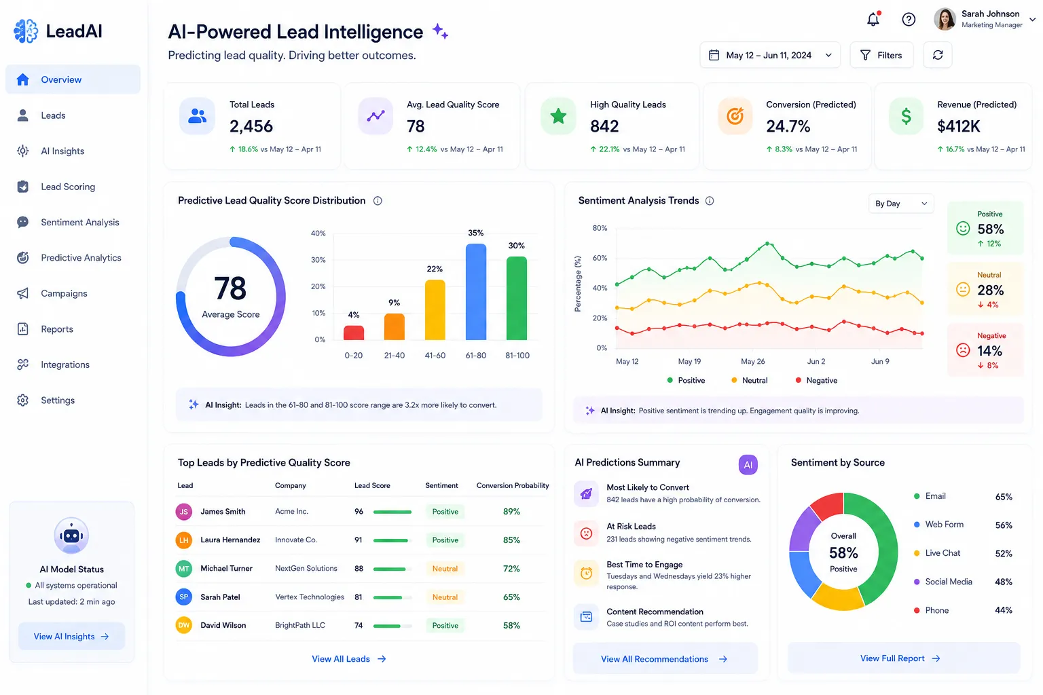Select the Michael Turner lead name

(x=226, y=569)
